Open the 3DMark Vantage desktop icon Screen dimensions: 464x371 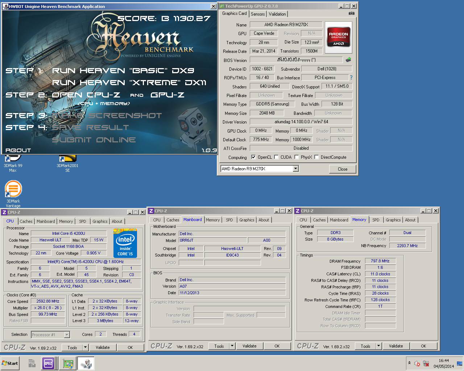(x=13, y=194)
